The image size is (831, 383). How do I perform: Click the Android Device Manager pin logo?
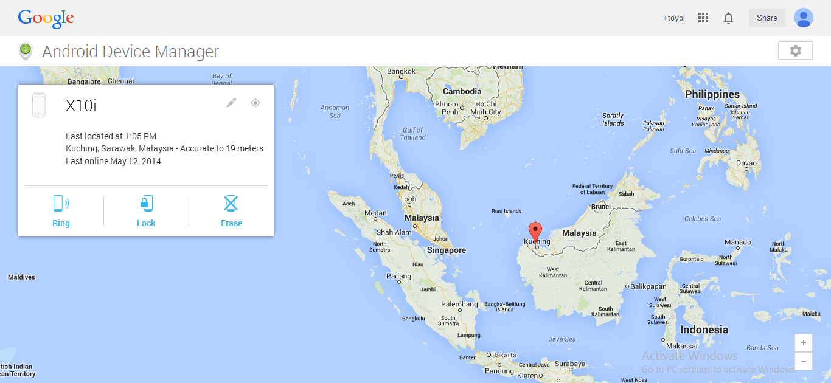coord(26,51)
